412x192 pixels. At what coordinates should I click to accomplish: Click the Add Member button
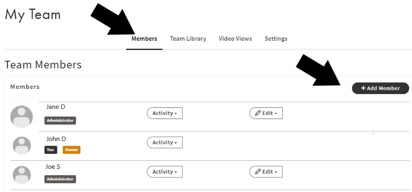[380, 88]
